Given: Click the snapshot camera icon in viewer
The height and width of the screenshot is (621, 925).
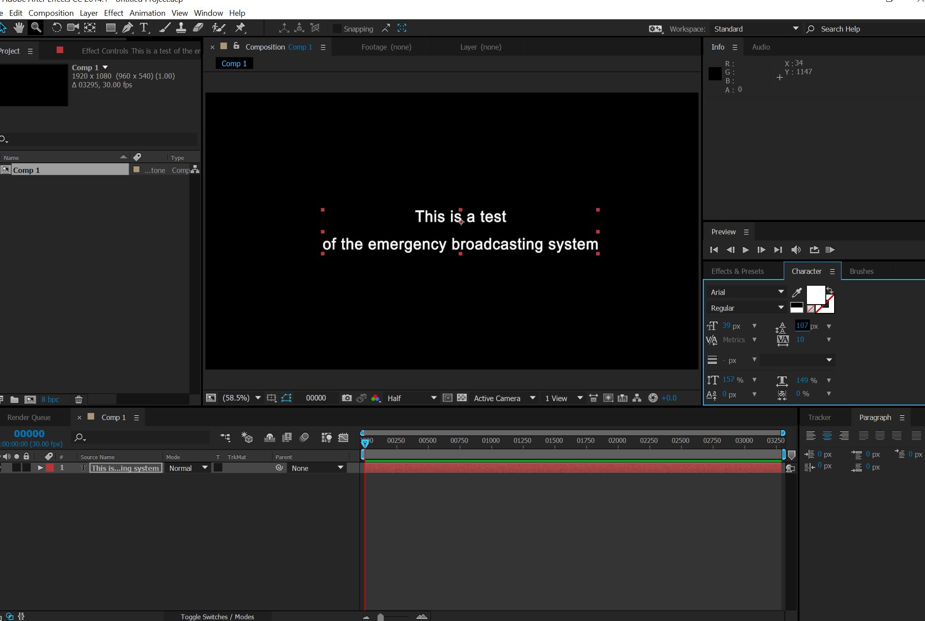Looking at the screenshot, I should pyautogui.click(x=346, y=398).
